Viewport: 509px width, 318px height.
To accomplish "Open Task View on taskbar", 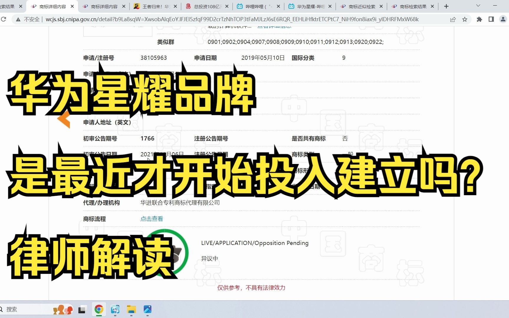I will click(x=82, y=309).
